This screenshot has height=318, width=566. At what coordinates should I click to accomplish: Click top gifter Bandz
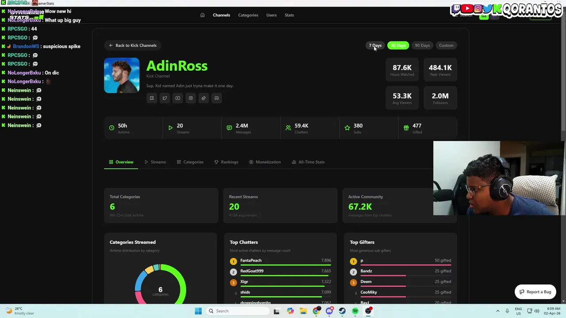366,271
